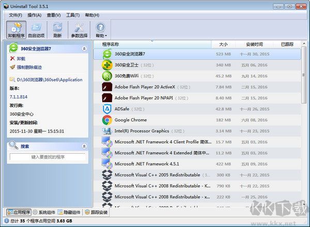Click the red X uninstall icon
Image resolution: width=310 pixels, height=227 pixels.
click(12, 58)
